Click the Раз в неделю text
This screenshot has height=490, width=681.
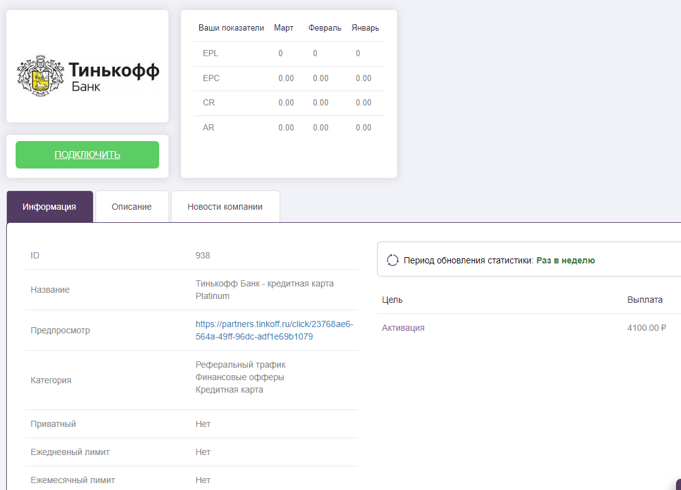[566, 260]
